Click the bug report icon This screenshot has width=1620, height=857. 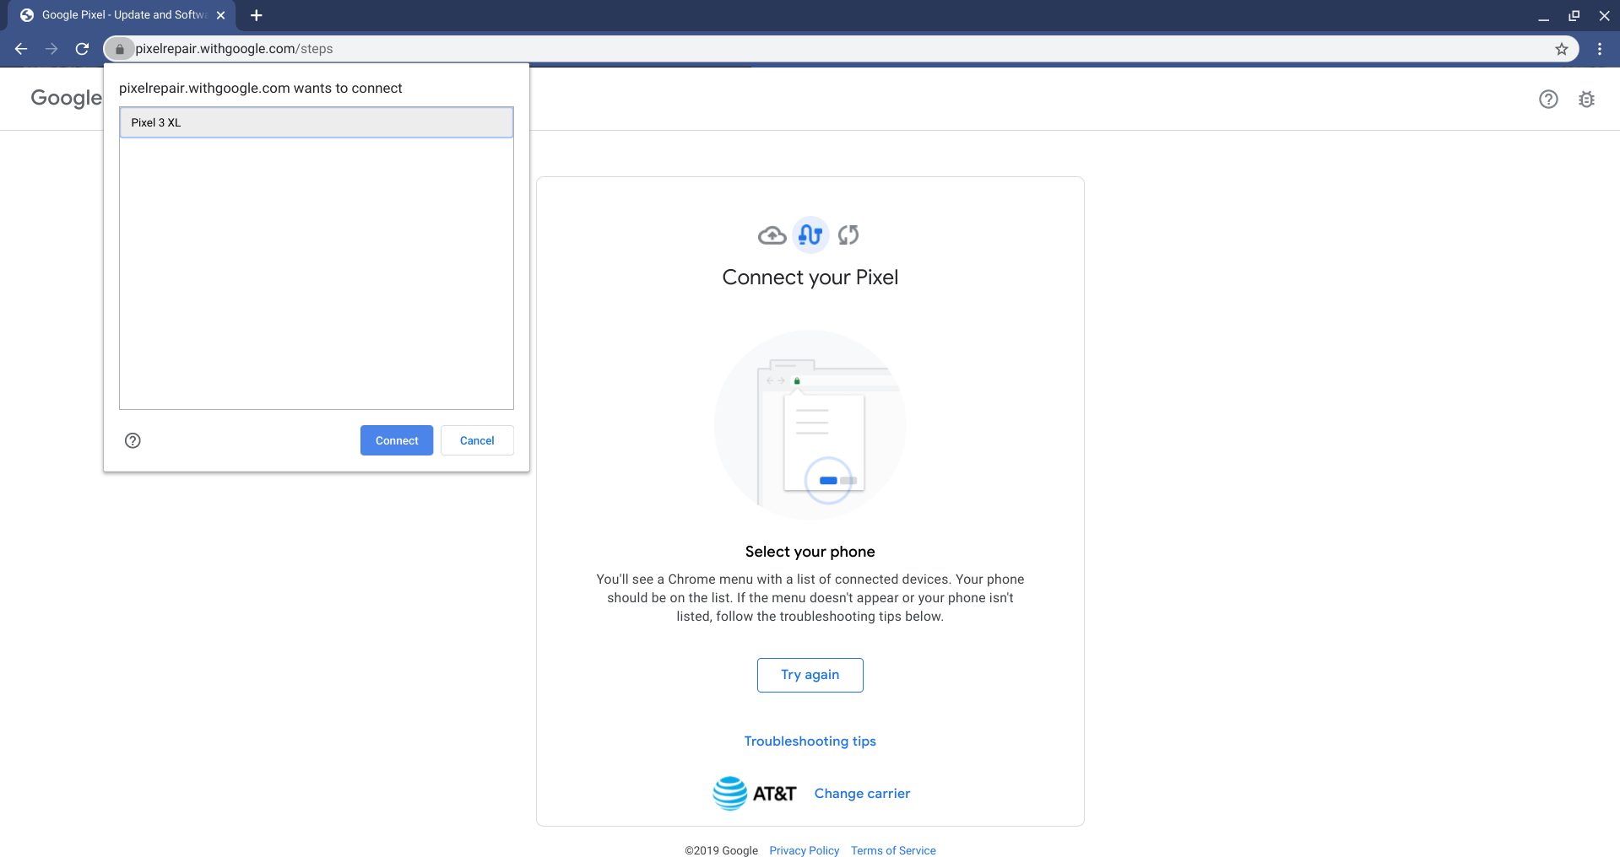coord(1586,100)
